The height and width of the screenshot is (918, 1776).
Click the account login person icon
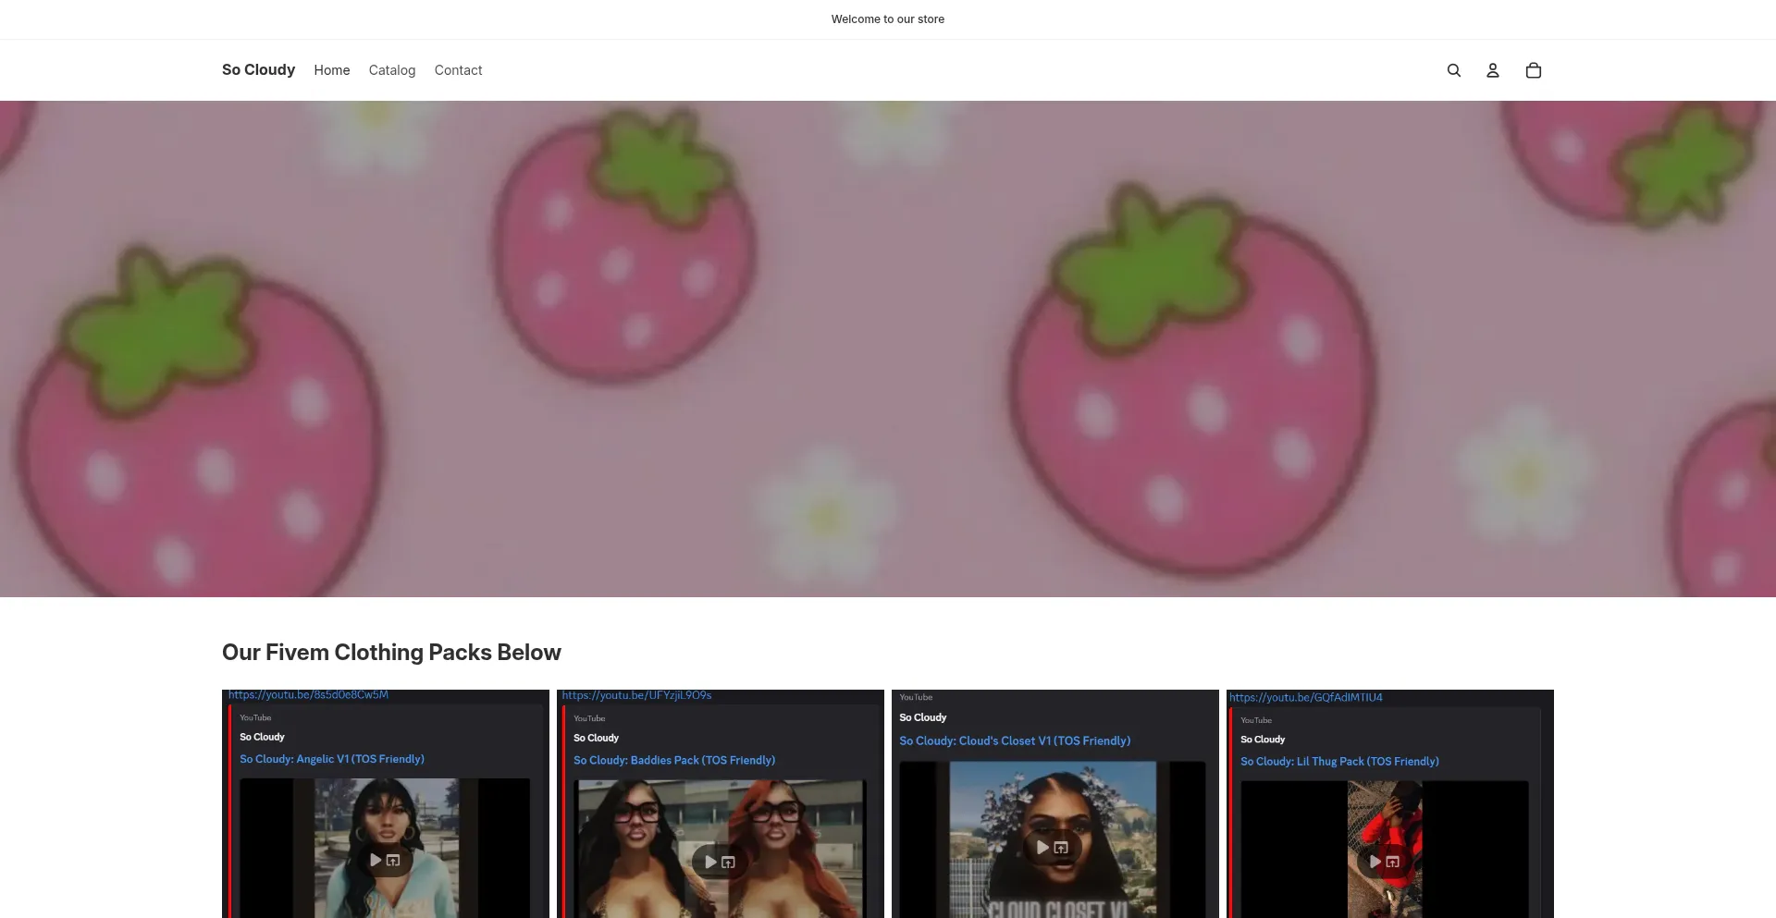click(1492, 70)
